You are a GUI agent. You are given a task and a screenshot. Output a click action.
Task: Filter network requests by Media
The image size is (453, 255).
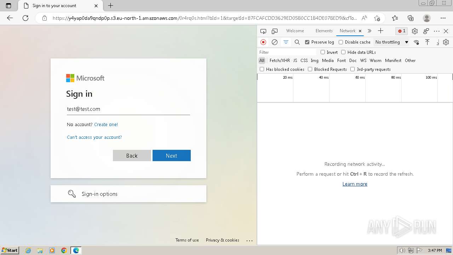(x=328, y=61)
